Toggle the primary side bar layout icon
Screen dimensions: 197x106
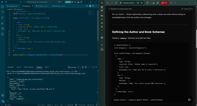click(x=75, y=2)
